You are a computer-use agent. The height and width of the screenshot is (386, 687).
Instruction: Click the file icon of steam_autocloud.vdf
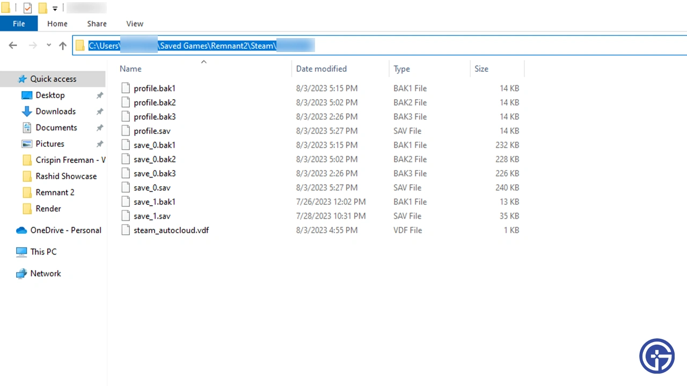(x=126, y=230)
